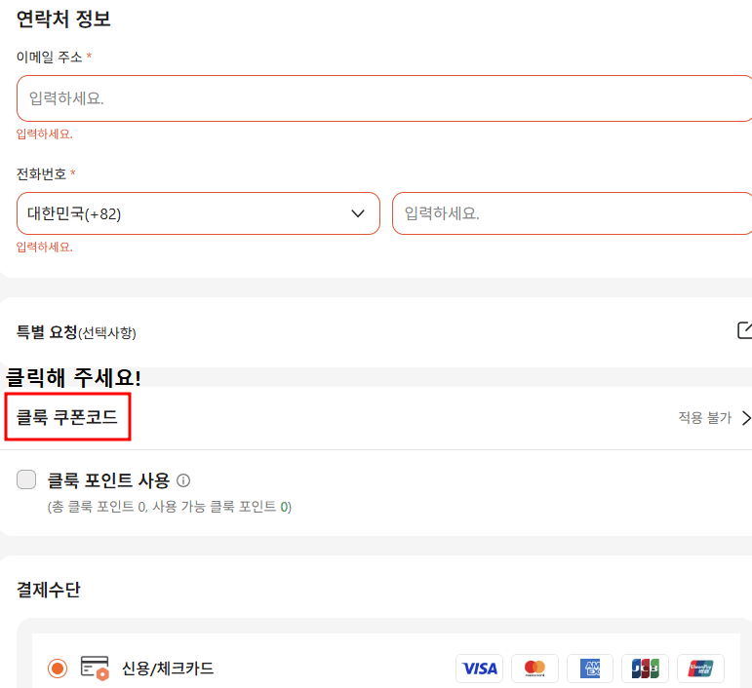
Task: Click the 결제수단 section heading
Action: 49,590
